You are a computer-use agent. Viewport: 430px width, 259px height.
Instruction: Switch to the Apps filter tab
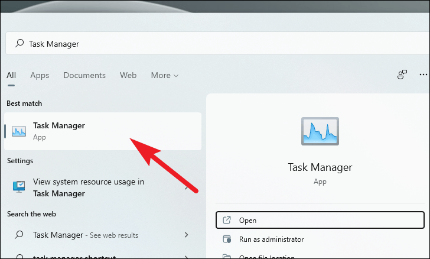(x=40, y=75)
